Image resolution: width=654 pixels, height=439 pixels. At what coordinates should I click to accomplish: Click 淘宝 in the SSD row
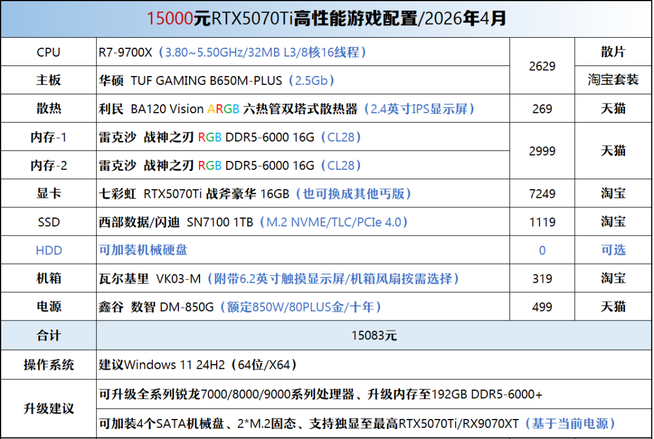coord(613,222)
